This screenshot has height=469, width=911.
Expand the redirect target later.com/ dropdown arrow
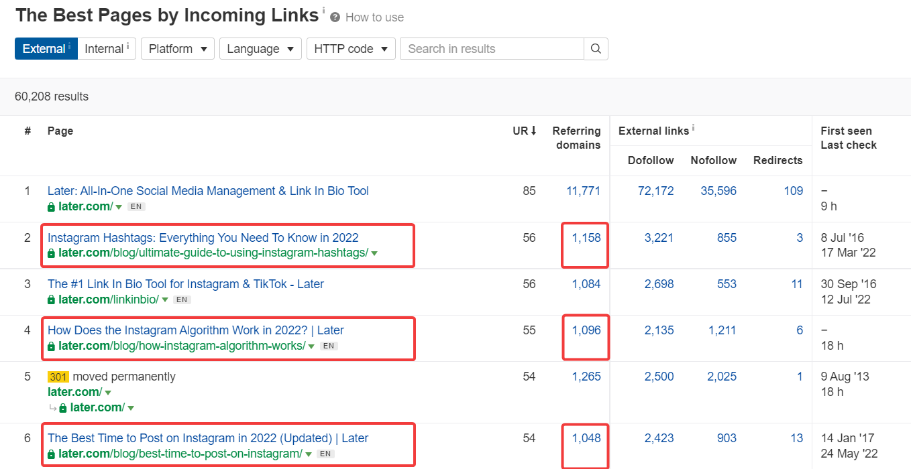pyautogui.click(x=131, y=408)
